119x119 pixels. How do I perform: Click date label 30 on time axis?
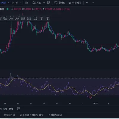tap(69, 104)
